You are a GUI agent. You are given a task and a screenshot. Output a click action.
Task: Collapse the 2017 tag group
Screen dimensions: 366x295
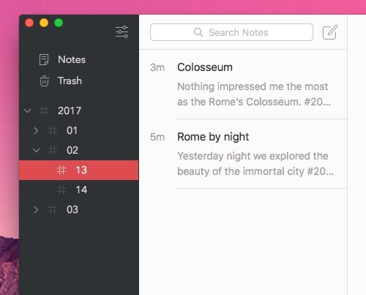click(x=28, y=111)
